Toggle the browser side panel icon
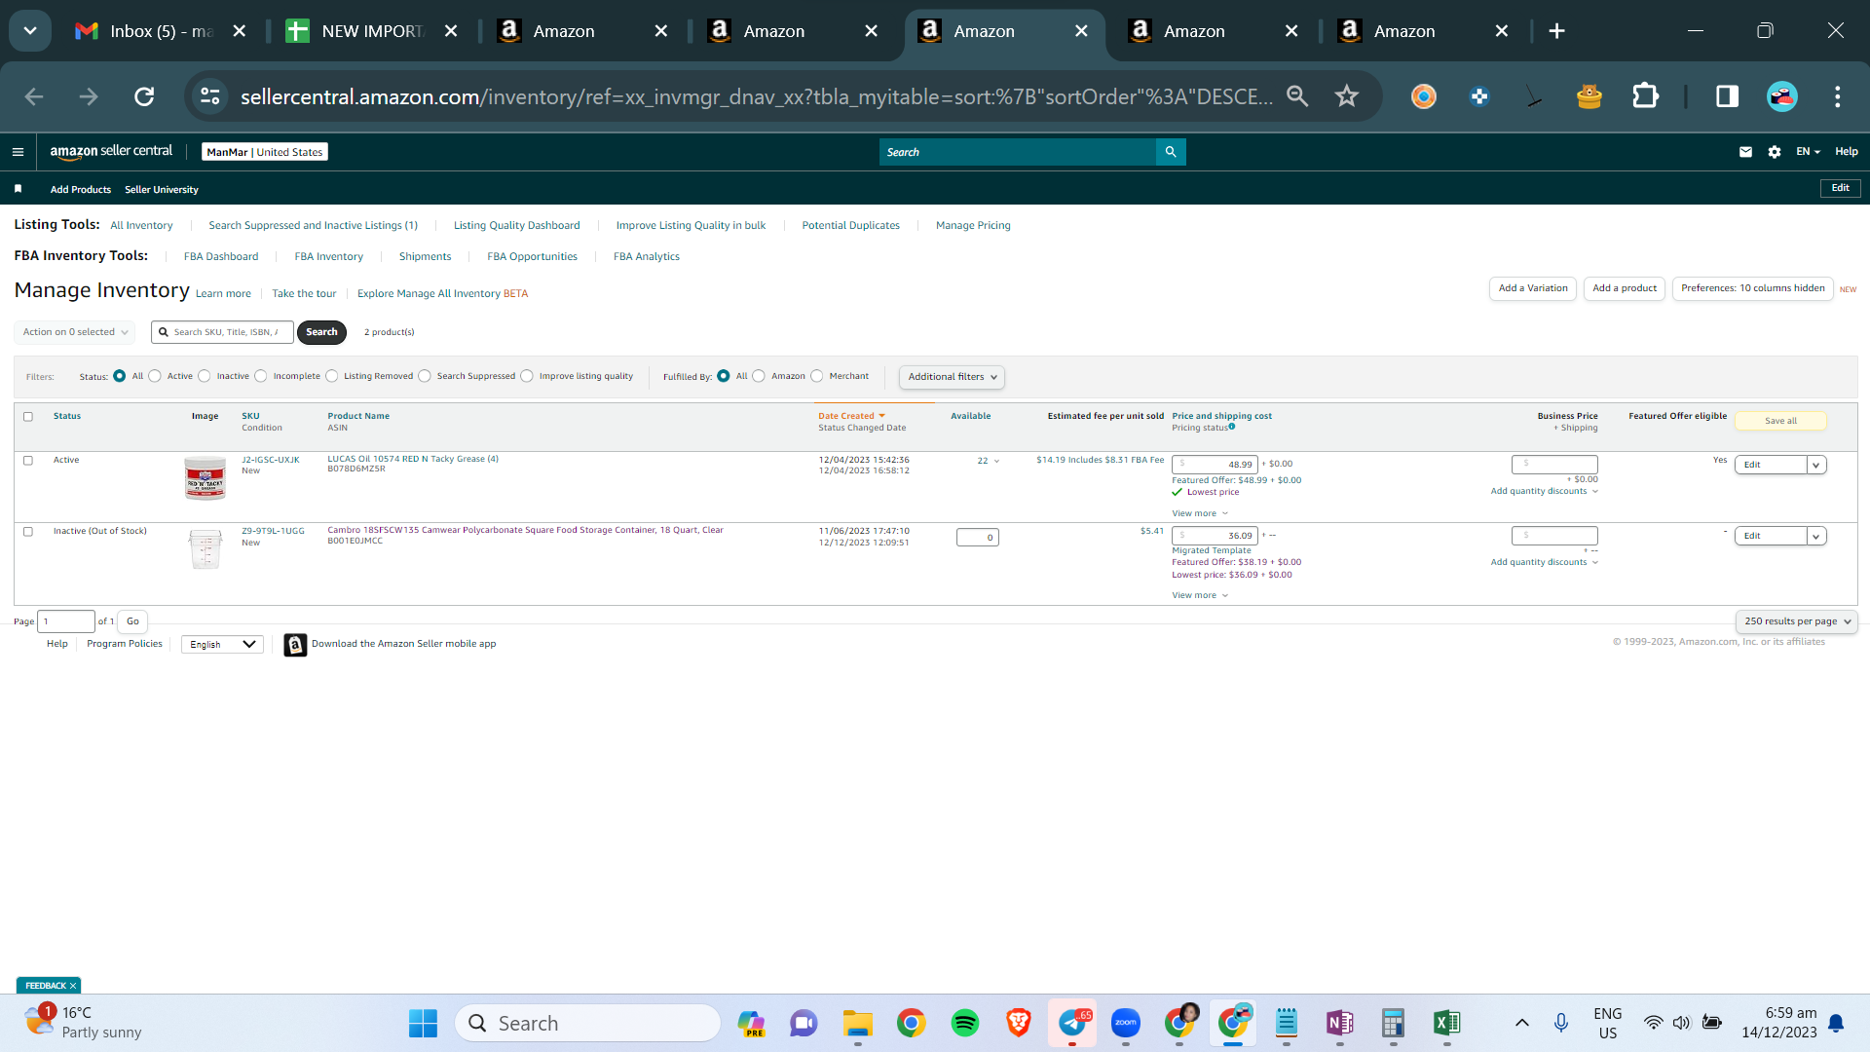 click(1727, 96)
